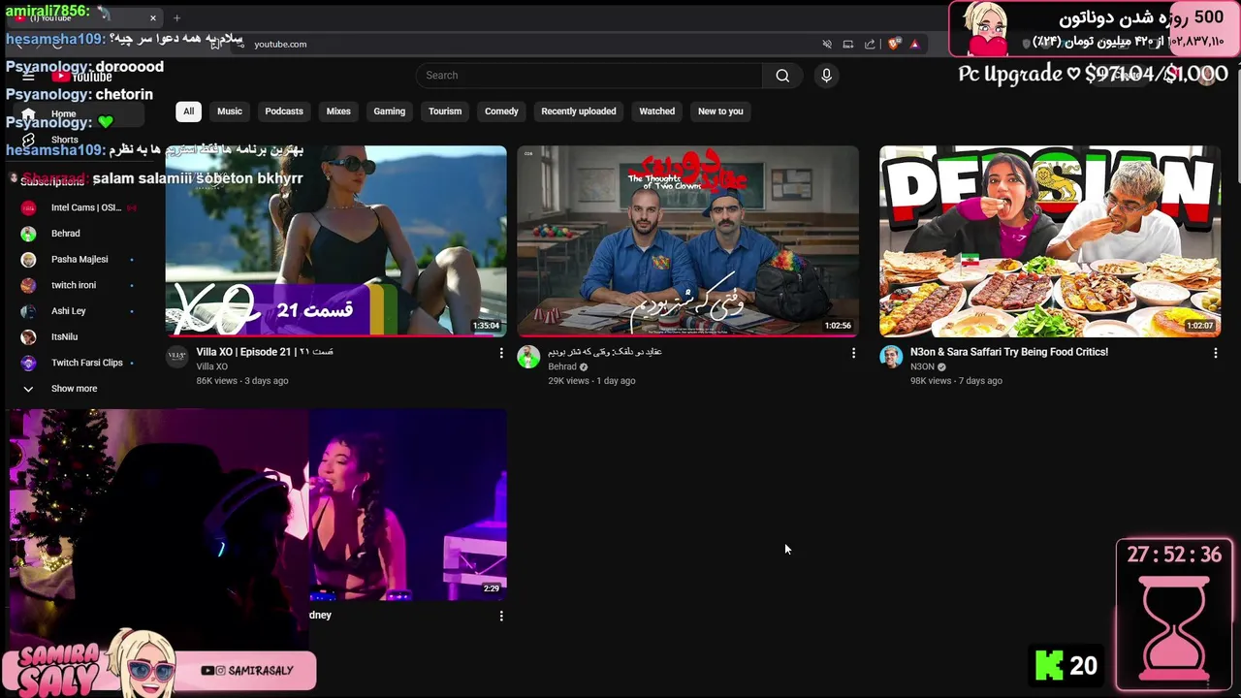1241x698 pixels.
Task: Select the Watched filter chip
Action: pyautogui.click(x=656, y=111)
